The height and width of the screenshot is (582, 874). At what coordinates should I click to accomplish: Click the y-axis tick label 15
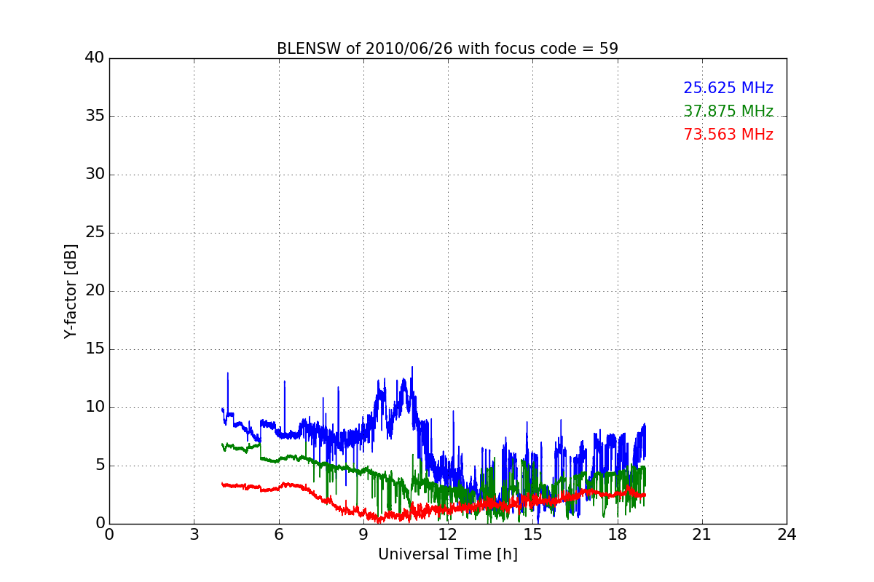click(x=95, y=349)
